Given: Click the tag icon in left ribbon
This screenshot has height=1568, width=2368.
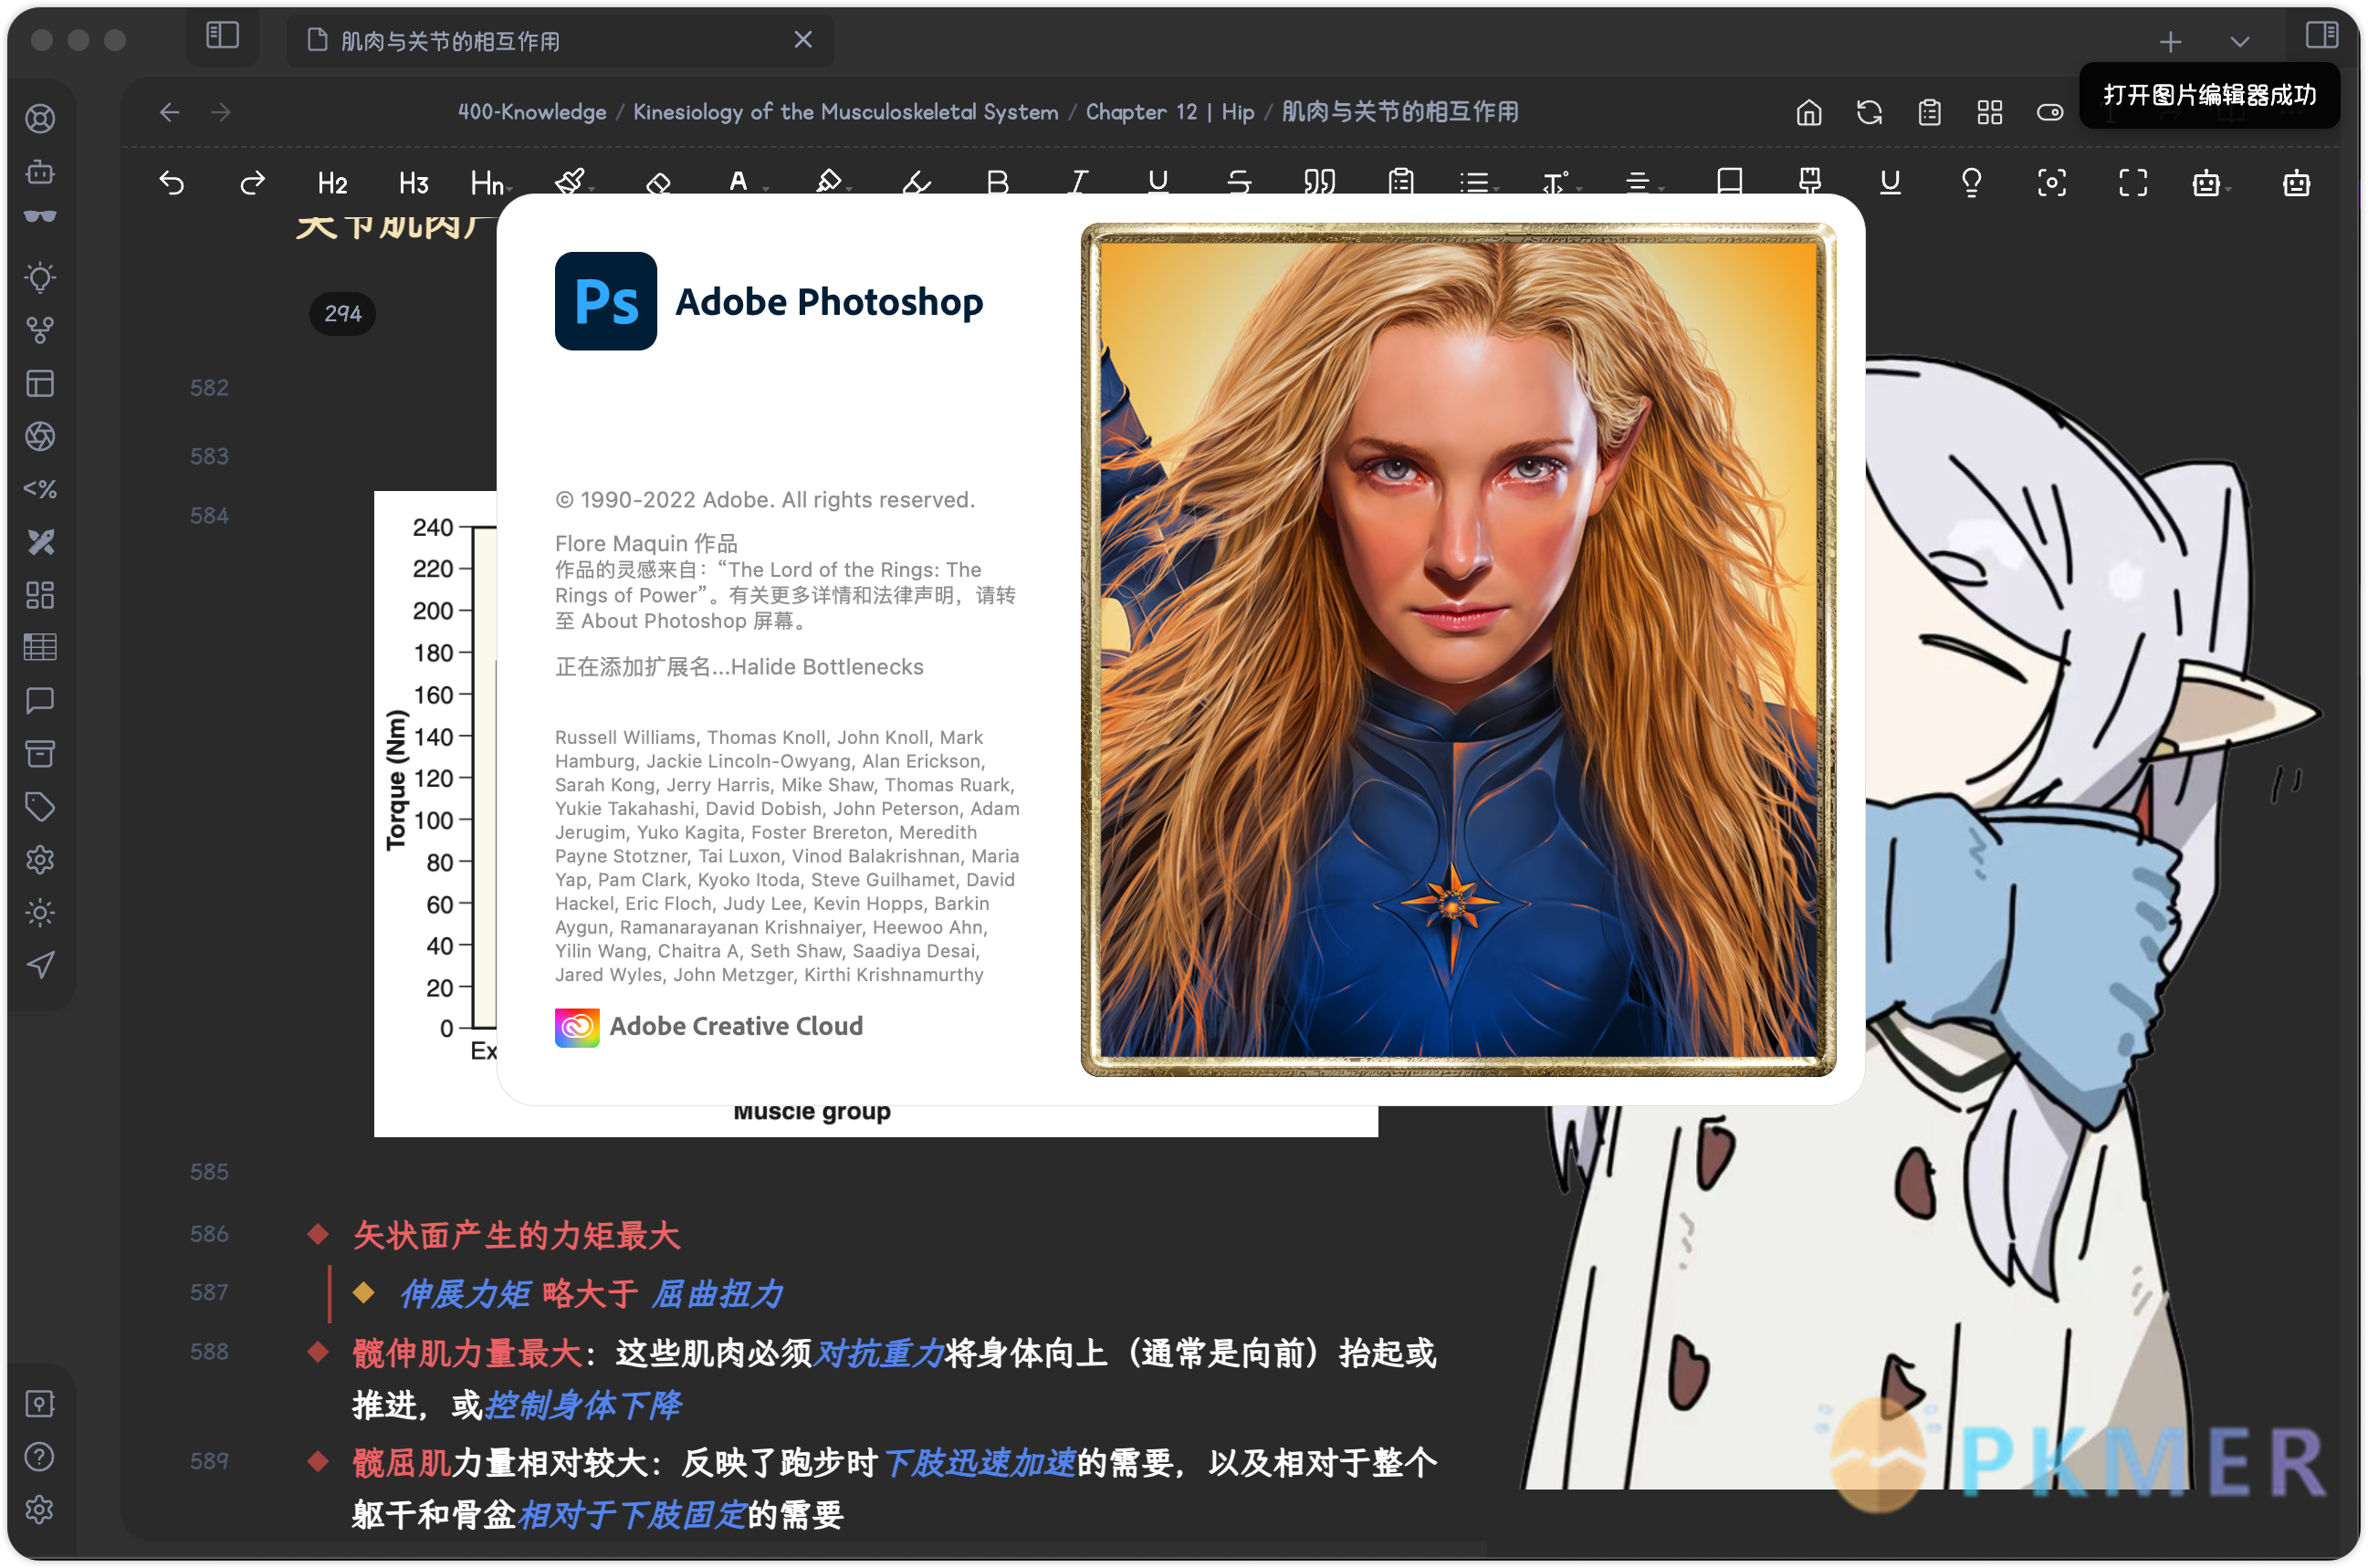Looking at the screenshot, I should (x=40, y=807).
